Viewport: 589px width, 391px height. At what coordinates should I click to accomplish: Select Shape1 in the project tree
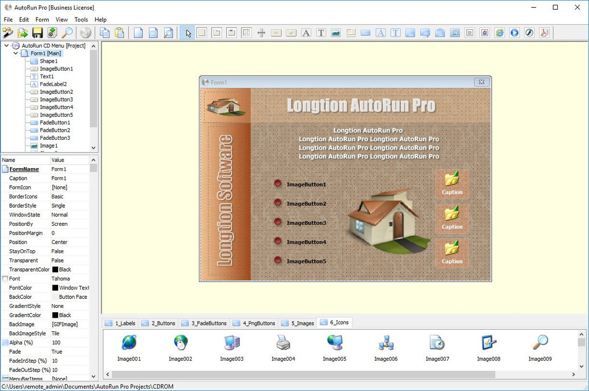tap(48, 61)
